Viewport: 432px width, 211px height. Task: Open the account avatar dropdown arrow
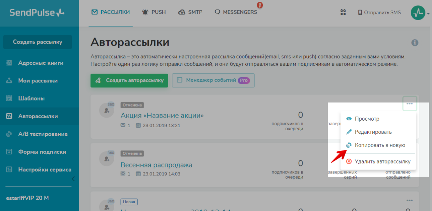pos(428,13)
